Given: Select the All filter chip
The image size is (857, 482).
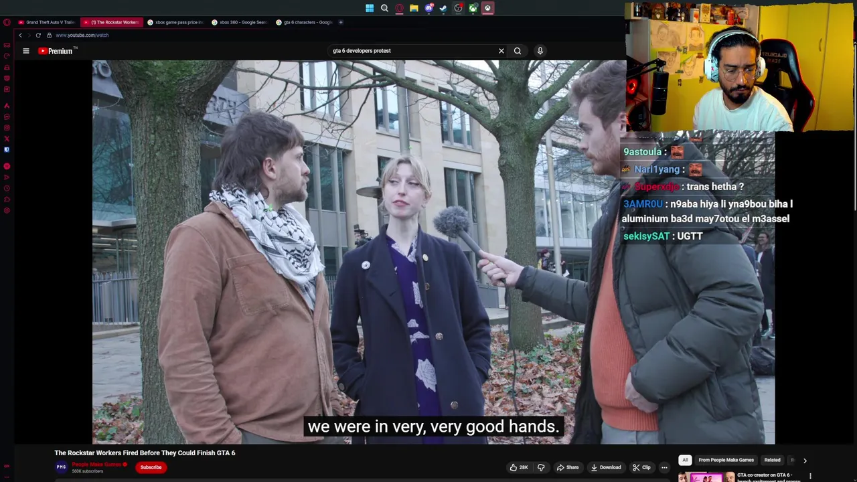Looking at the screenshot, I should (x=685, y=460).
